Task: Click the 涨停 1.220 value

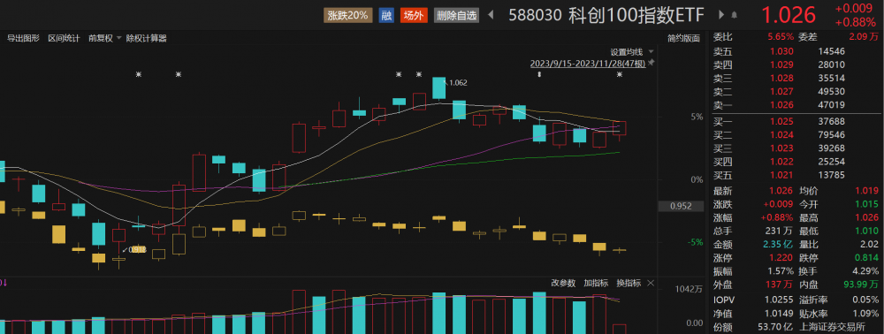Action: (782, 258)
